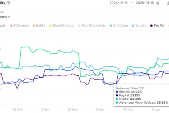169x113 pixels.
Task: Click the 25 Nov axis label
Action: [73, 109]
